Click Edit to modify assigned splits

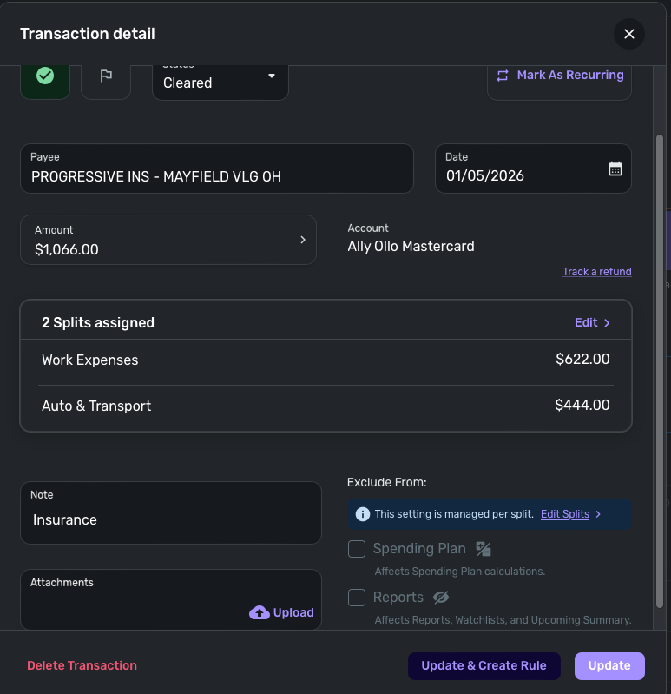pos(592,322)
